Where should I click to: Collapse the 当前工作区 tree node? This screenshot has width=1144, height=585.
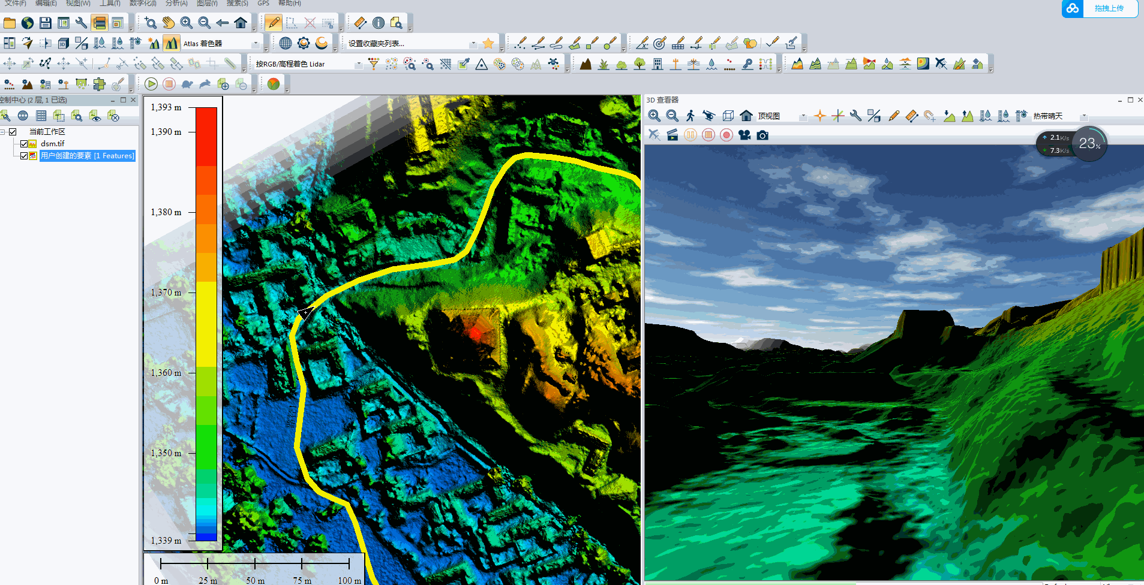click(x=3, y=132)
